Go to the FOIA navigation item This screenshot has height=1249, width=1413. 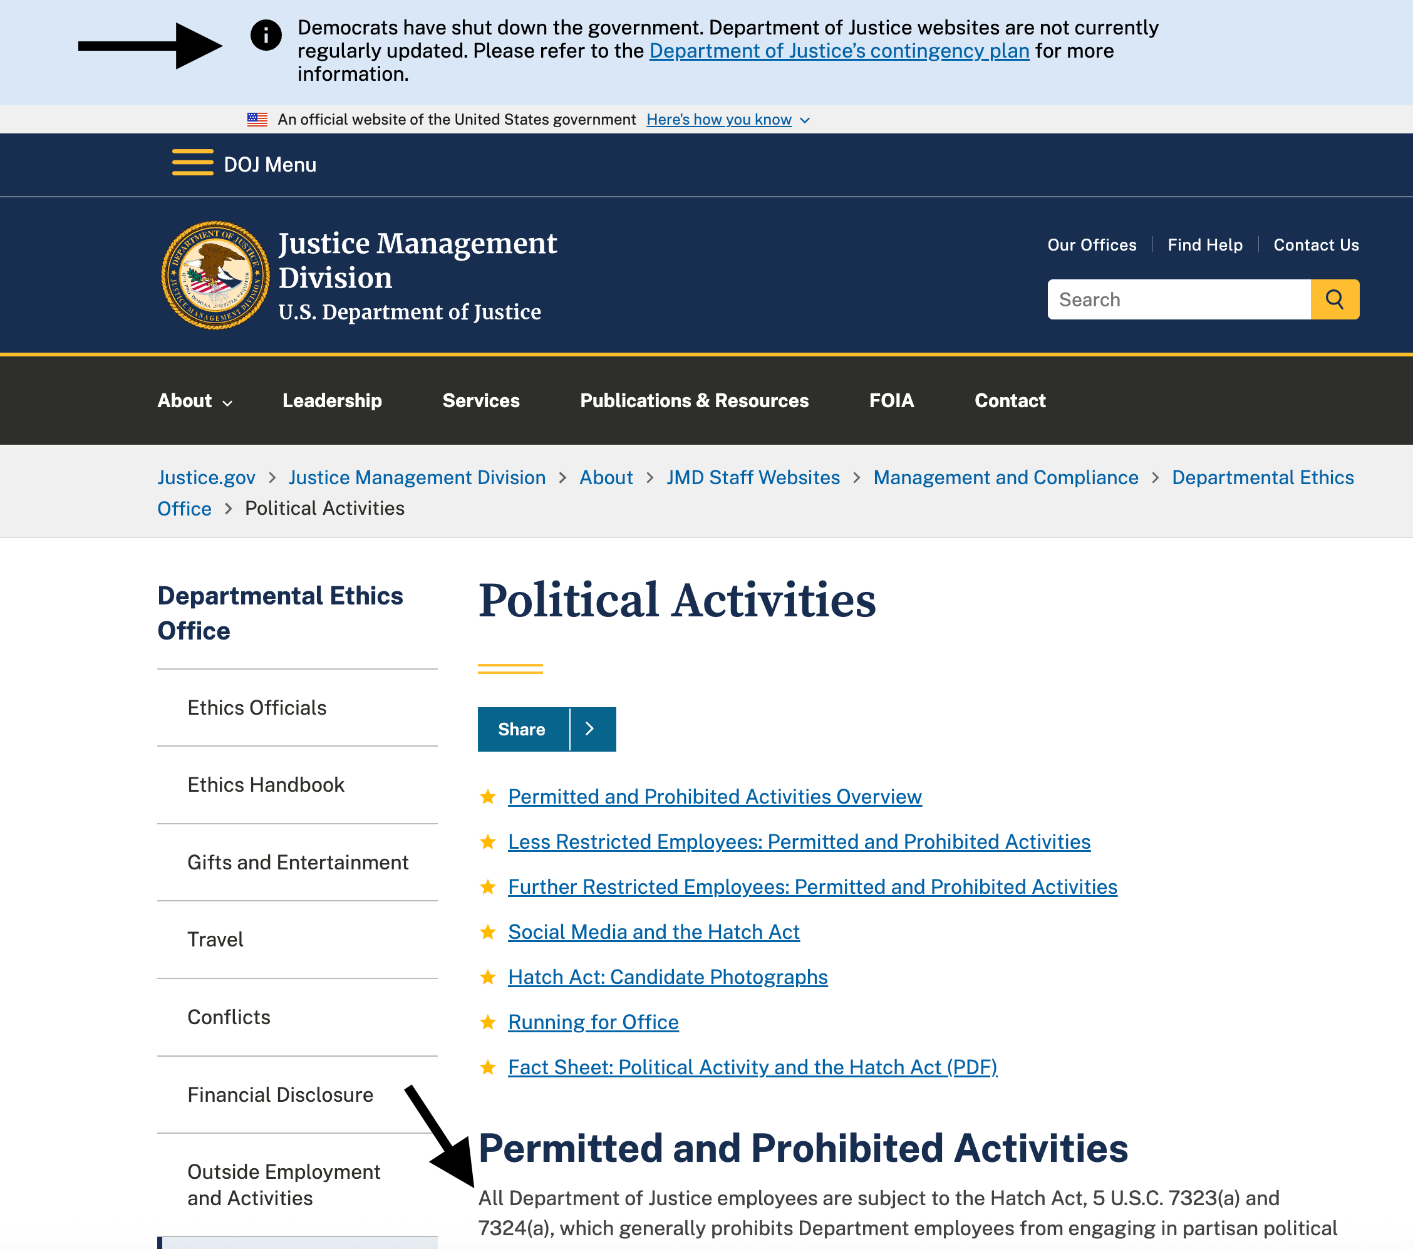[891, 400]
